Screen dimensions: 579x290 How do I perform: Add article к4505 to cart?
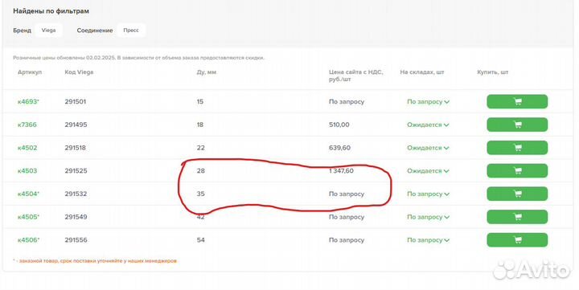click(x=517, y=217)
